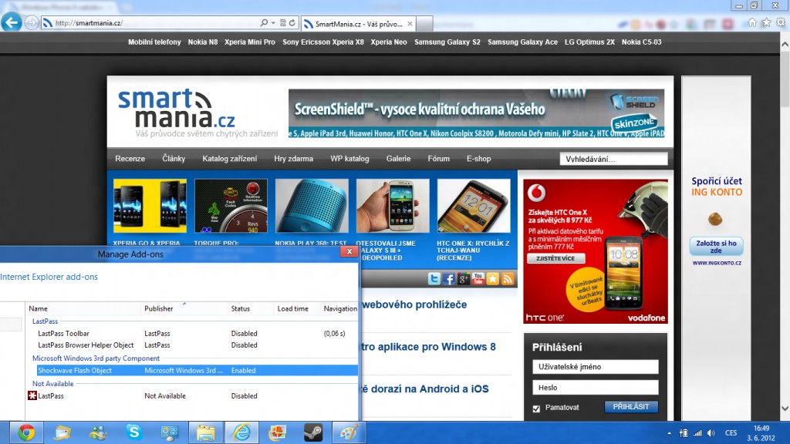Click the PŘIHLÁSIT login button
The width and height of the screenshot is (790, 444).
631,407
